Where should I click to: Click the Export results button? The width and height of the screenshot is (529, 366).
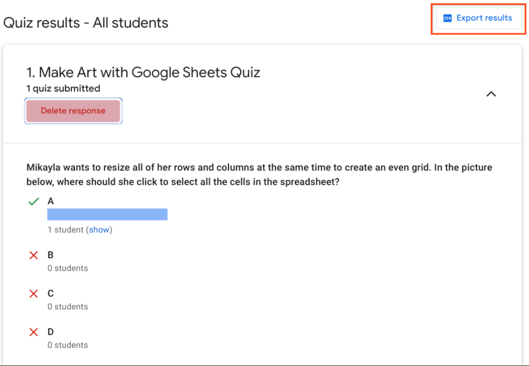[x=478, y=18]
